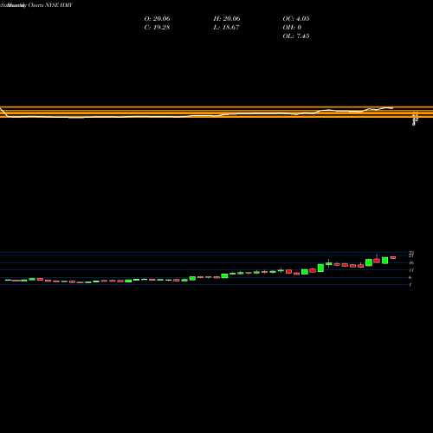Click the close price value C: 19.28
The width and height of the screenshot is (433, 433).
(x=157, y=28)
